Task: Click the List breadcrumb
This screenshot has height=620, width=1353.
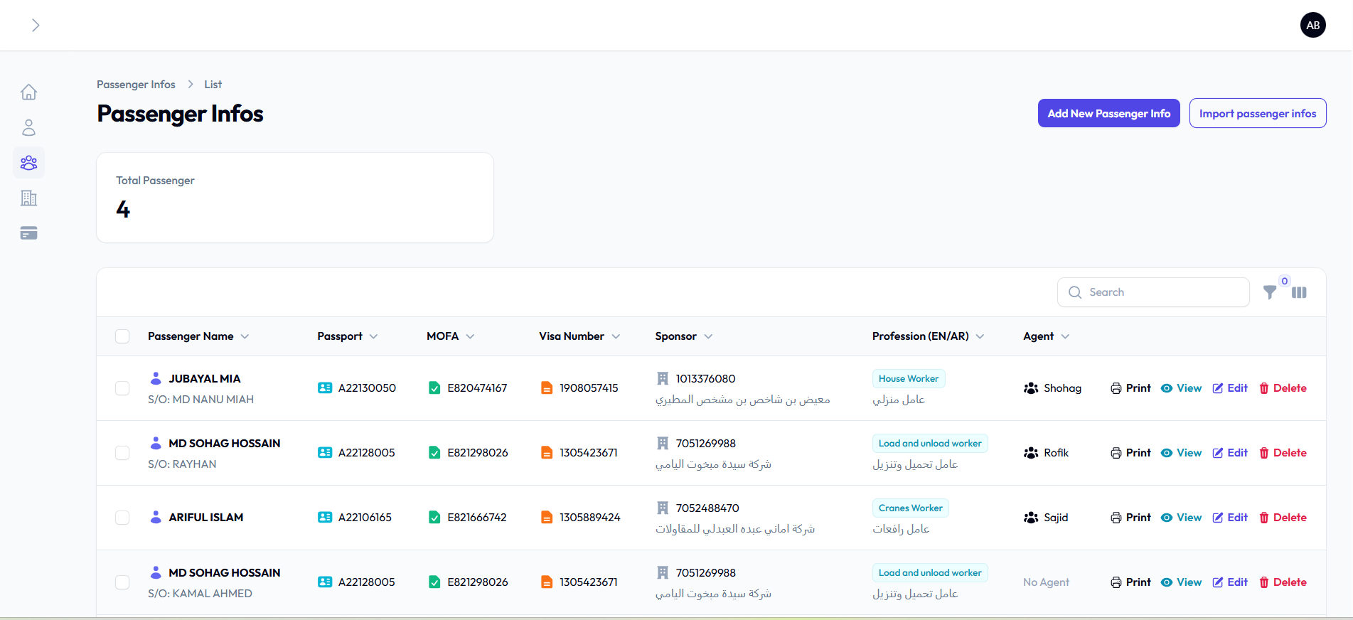Action: 213,85
